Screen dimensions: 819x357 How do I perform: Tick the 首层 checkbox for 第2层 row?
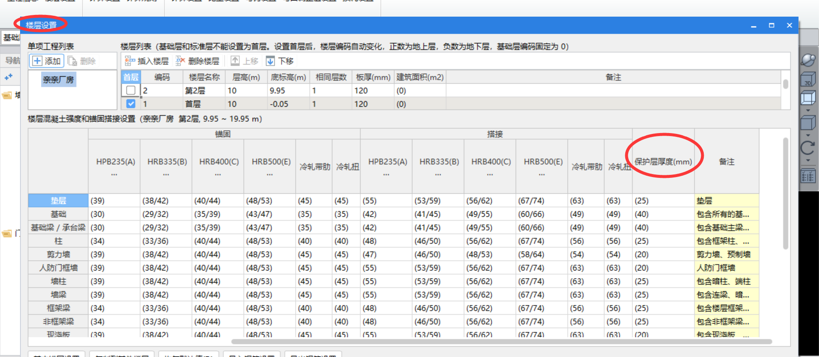click(x=131, y=90)
